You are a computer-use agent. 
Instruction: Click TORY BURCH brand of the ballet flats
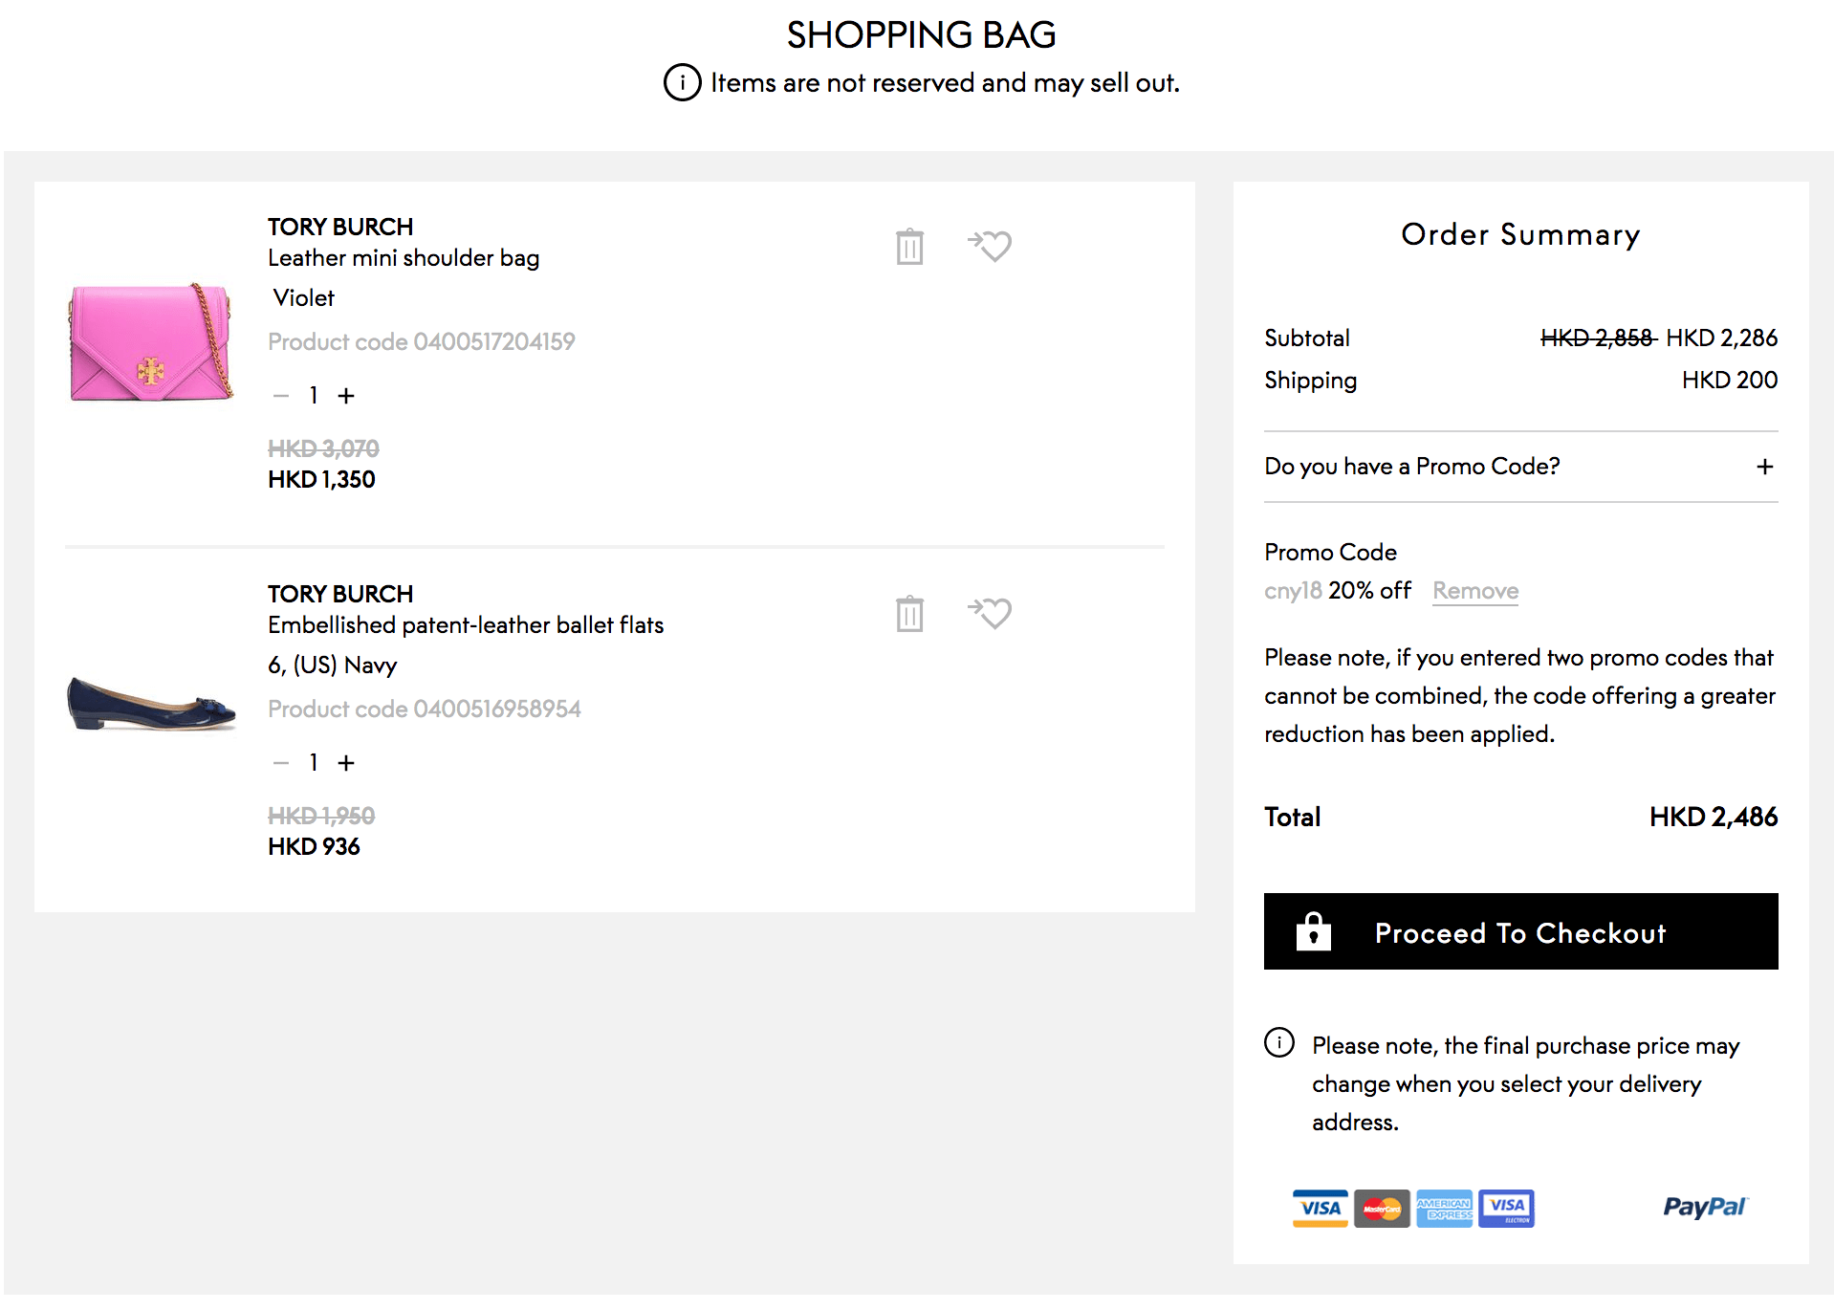pos(340,594)
